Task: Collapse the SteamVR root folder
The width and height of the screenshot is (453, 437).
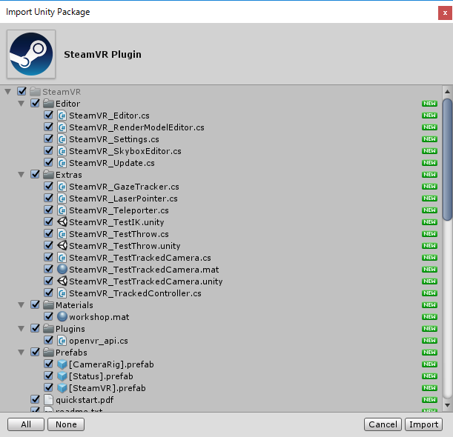Action: point(8,92)
